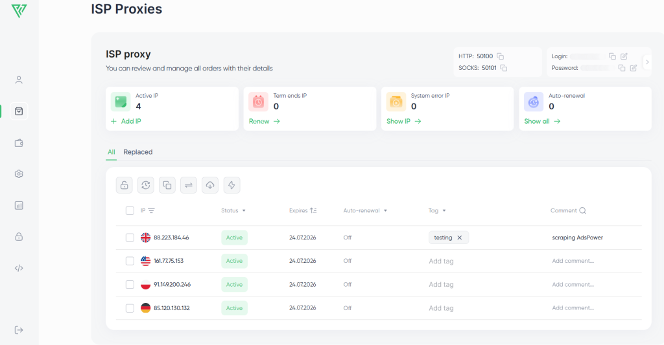The image size is (664, 345).
Task: Switch to the All tab
Action: (112, 151)
